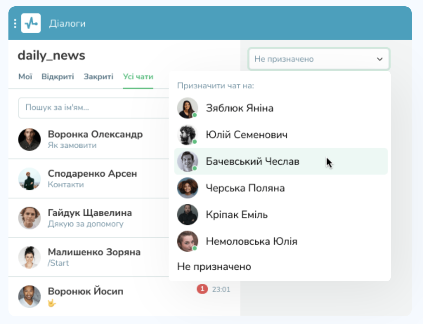Image resolution: width=423 pixels, height=324 pixels.
Task: Click the pulse logo icon
Action: pyautogui.click(x=31, y=23)
